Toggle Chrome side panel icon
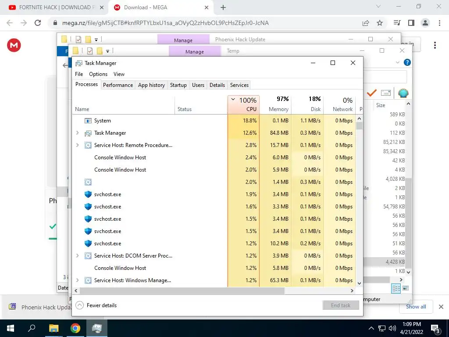Image resolution: width=449 pixels, height=337 pixels. 411,23
